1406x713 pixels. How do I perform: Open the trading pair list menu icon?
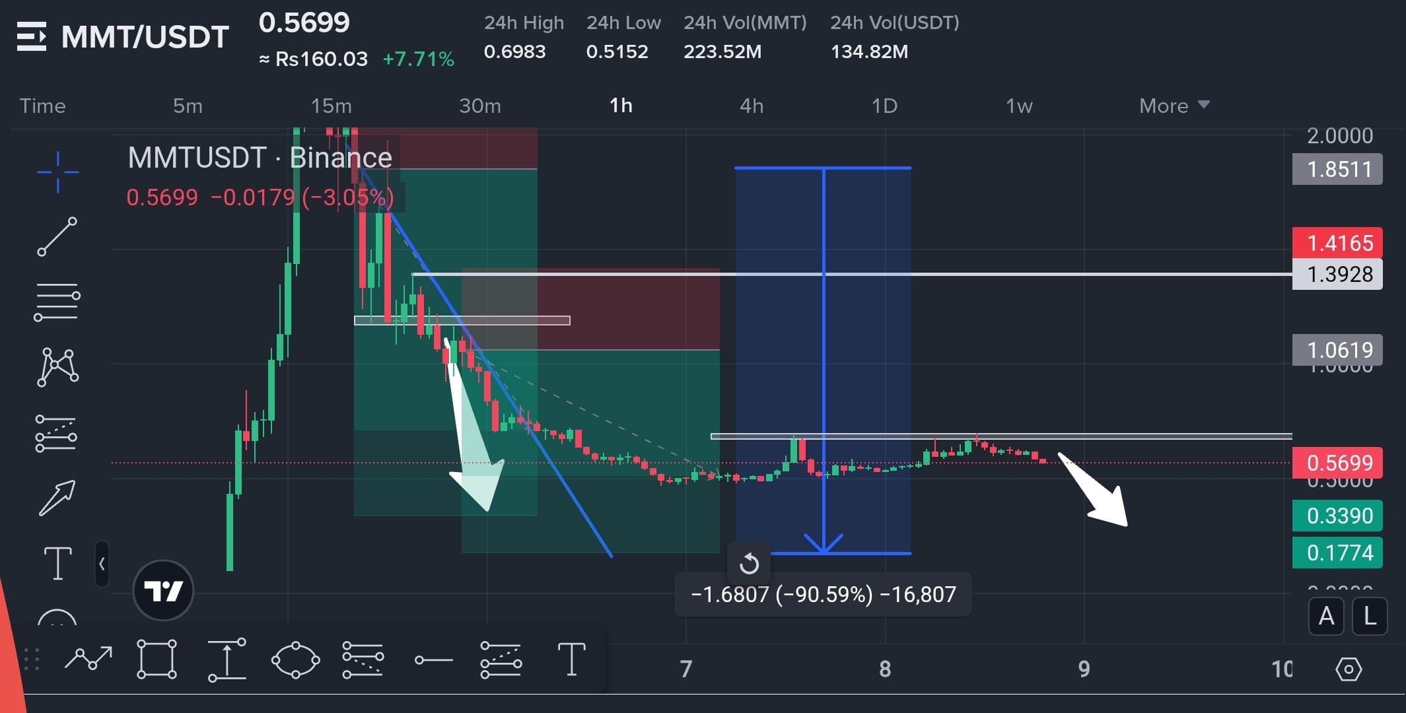click(x=31, y=36)
